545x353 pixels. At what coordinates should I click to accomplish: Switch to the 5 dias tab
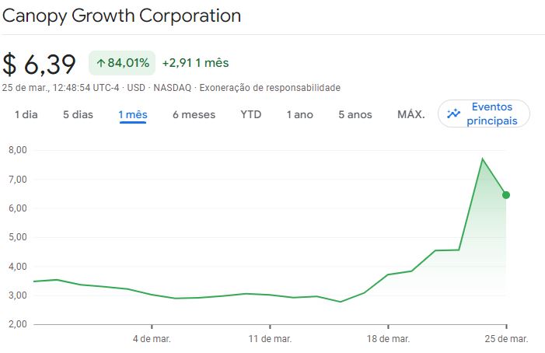pyautogui.click(x=78, y=114)
